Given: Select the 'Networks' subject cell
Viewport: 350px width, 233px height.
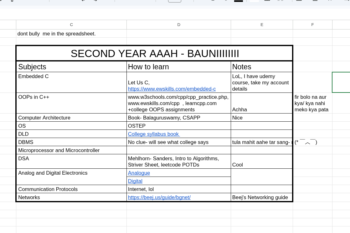Looking at the screenshot, I should [71, 197].
